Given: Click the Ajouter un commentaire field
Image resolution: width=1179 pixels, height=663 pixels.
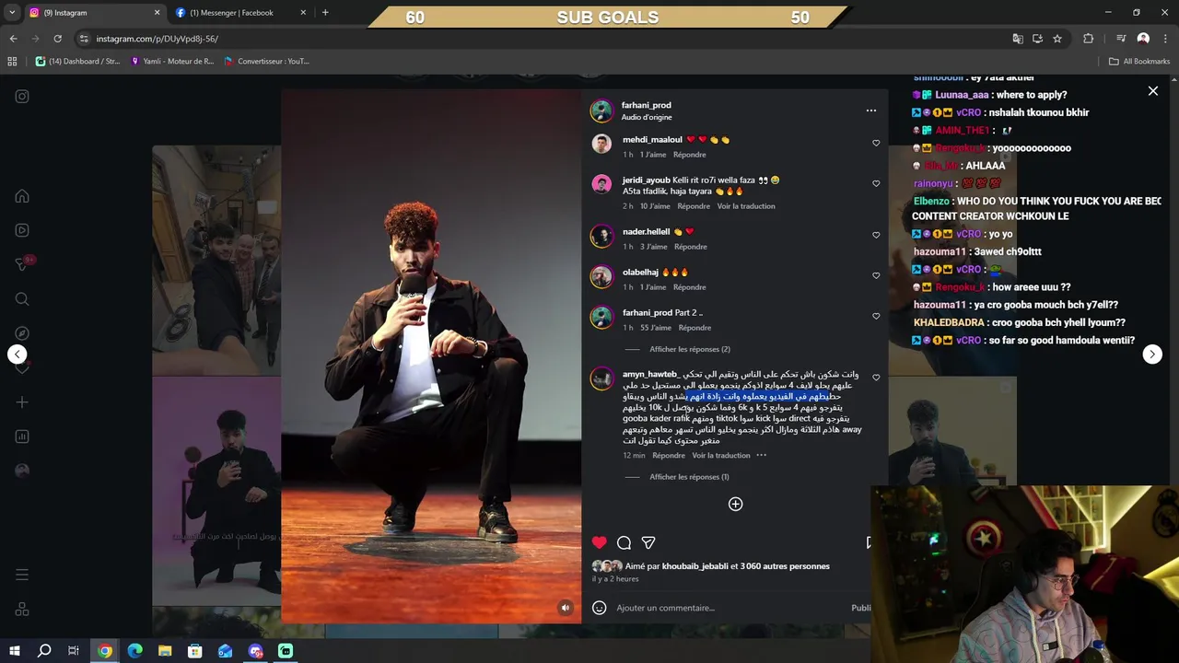Looking at the screenshot, I should pos(728,608).
